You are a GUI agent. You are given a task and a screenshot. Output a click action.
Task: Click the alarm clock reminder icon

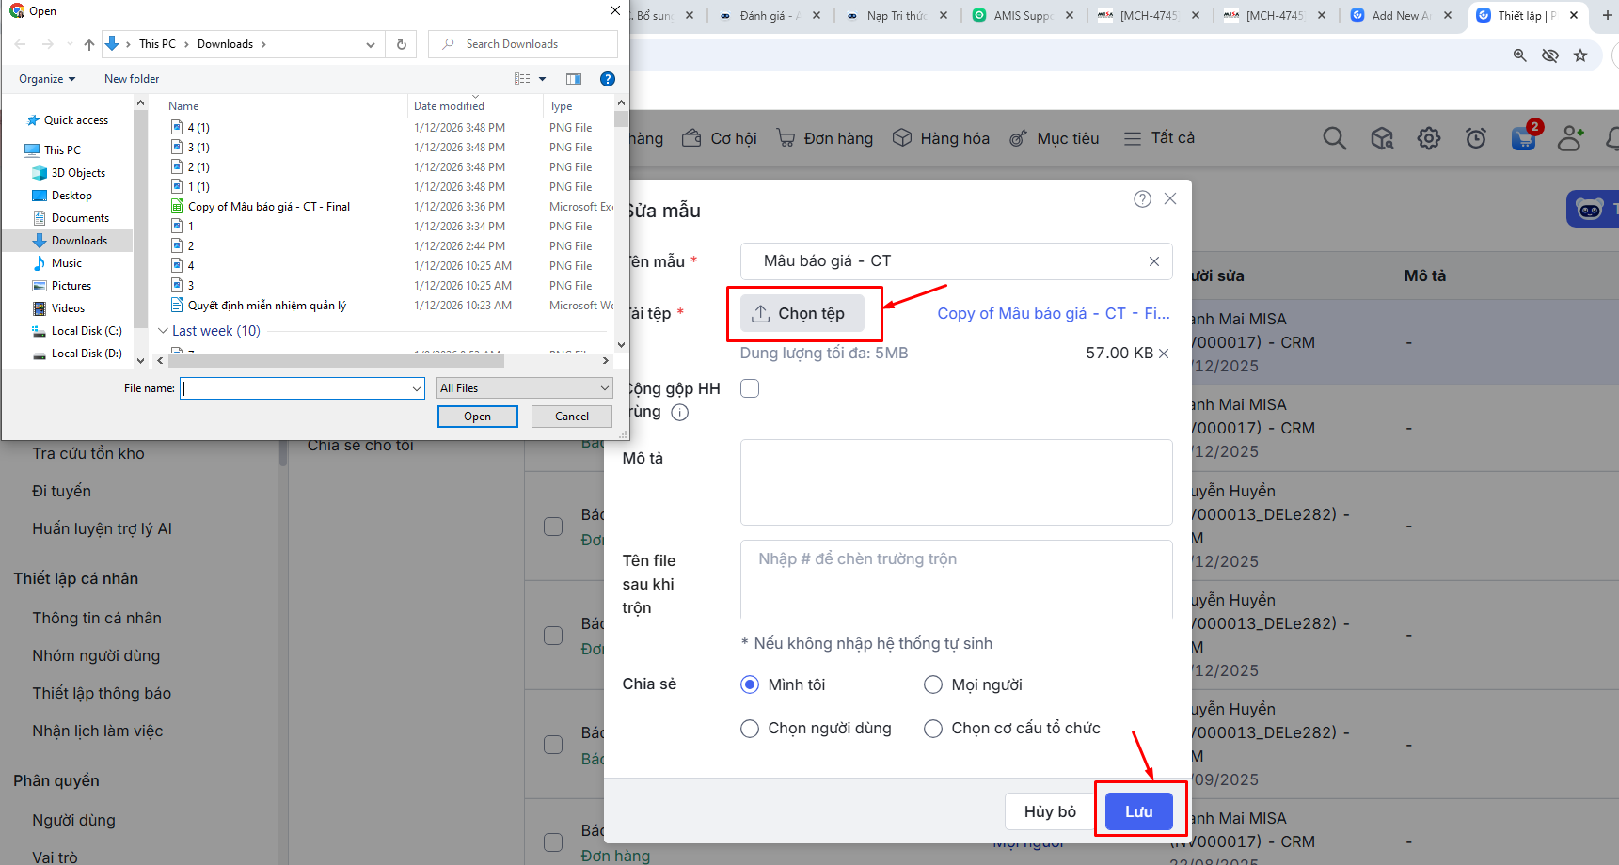pyautogui.click(x=1476, y=138)
